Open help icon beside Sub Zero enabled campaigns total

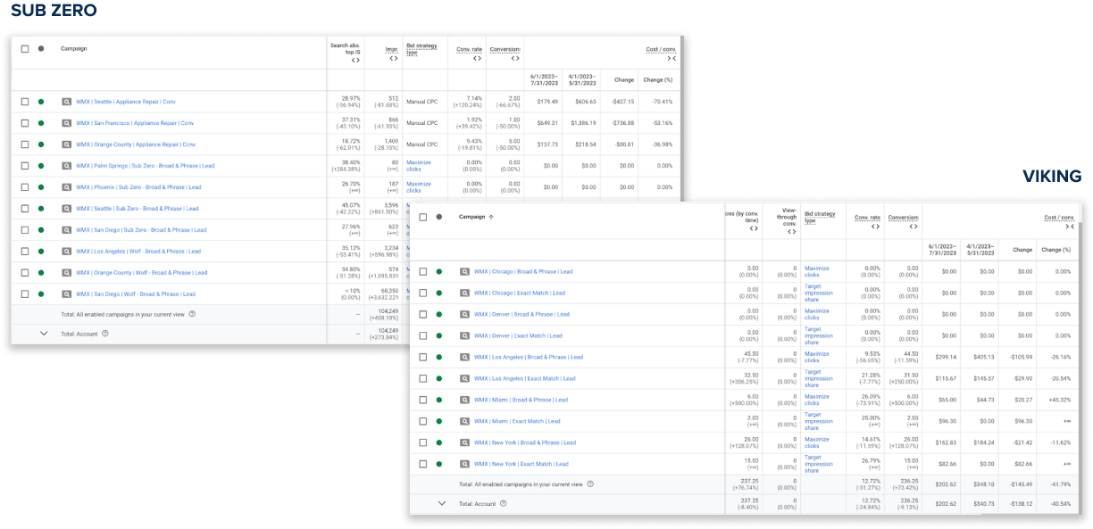pyautogui.click(x=192, y=314)
